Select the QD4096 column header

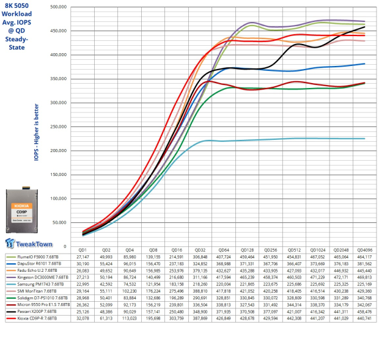click(x=365, y=250)
